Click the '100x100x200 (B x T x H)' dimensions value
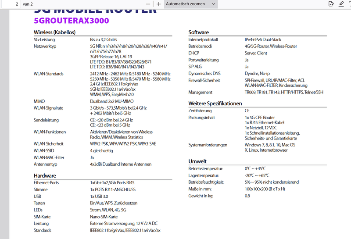 point(265,189)
